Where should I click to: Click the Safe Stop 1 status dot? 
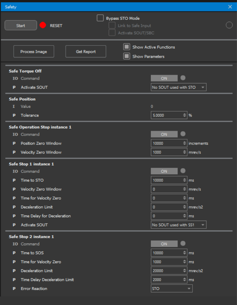(183, 171)
